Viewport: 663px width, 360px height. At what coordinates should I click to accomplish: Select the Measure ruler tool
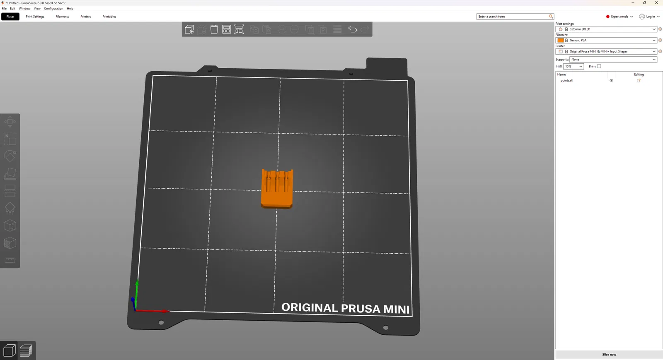pyautogui.click(x=10, y=260)
